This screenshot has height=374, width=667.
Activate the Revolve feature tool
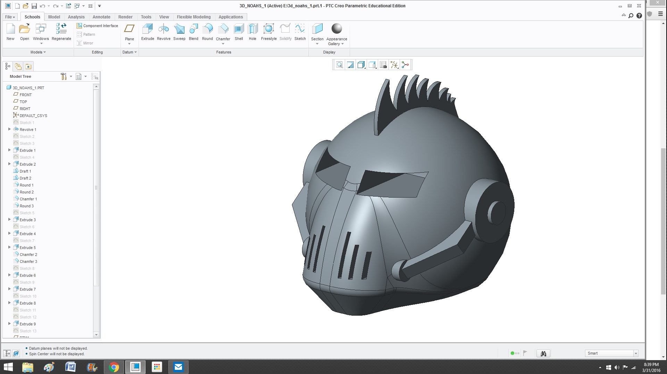164,32
